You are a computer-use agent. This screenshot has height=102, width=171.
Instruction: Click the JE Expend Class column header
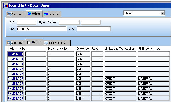149,49
